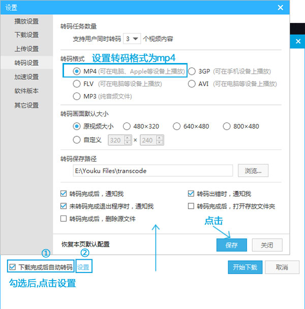The height and width of the screenshot is (309, 305).
Task: Open the 软件版本 page
Action: click(x=26, y=91)
